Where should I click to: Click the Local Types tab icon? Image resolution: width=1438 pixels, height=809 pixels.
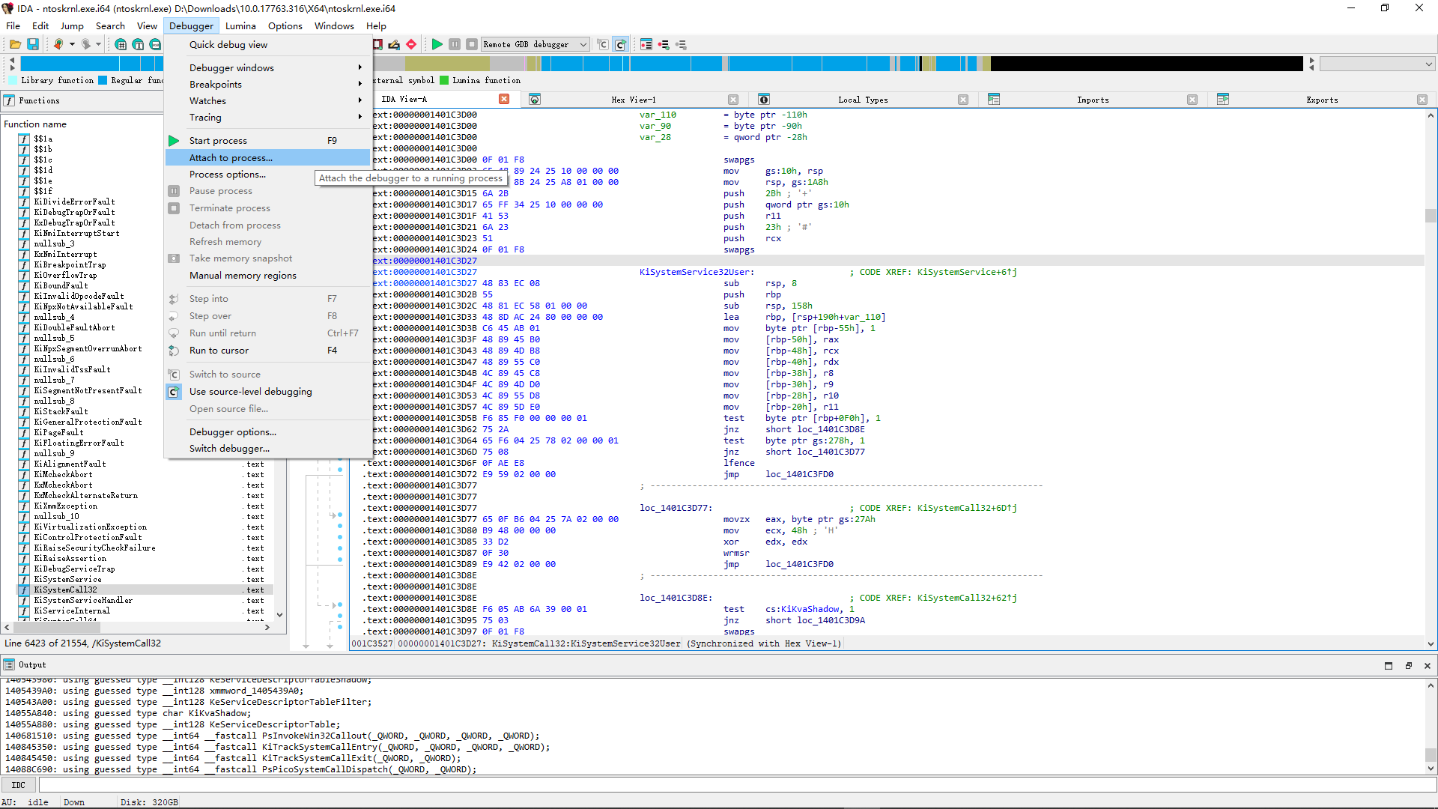point(764,100)
